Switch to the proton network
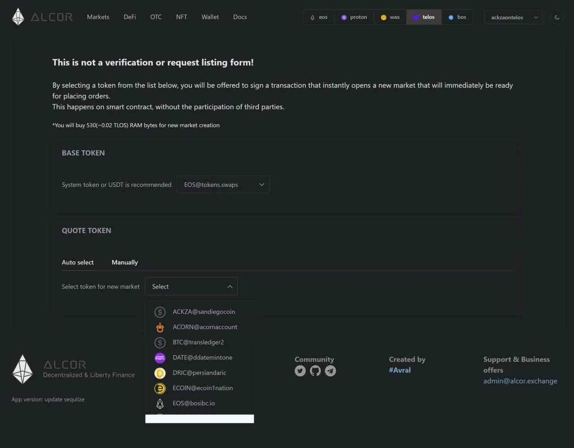Viewport: 574px width, 448px height. [x=354, y=17]
